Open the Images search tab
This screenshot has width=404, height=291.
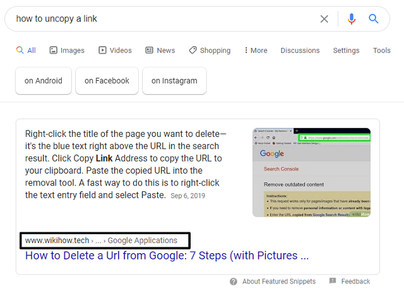pos(67,50)
